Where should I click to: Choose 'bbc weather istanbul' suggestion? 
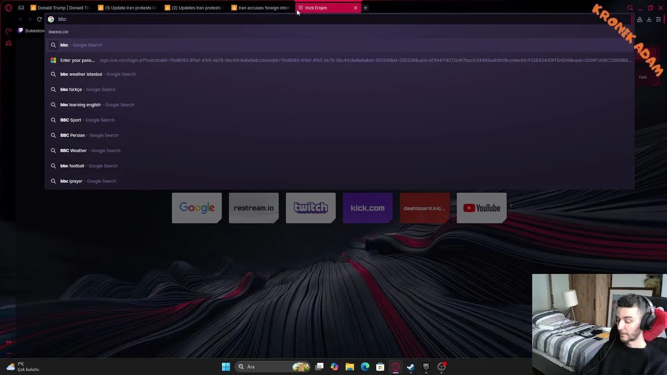click(340, 74)
